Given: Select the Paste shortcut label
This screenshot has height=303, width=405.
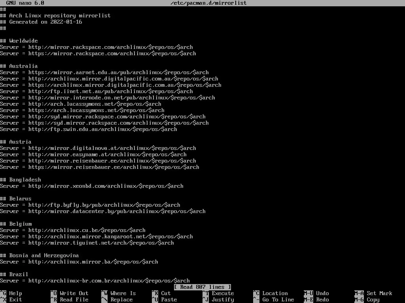Looking at the screenshot, I should [x=169, y=300].
